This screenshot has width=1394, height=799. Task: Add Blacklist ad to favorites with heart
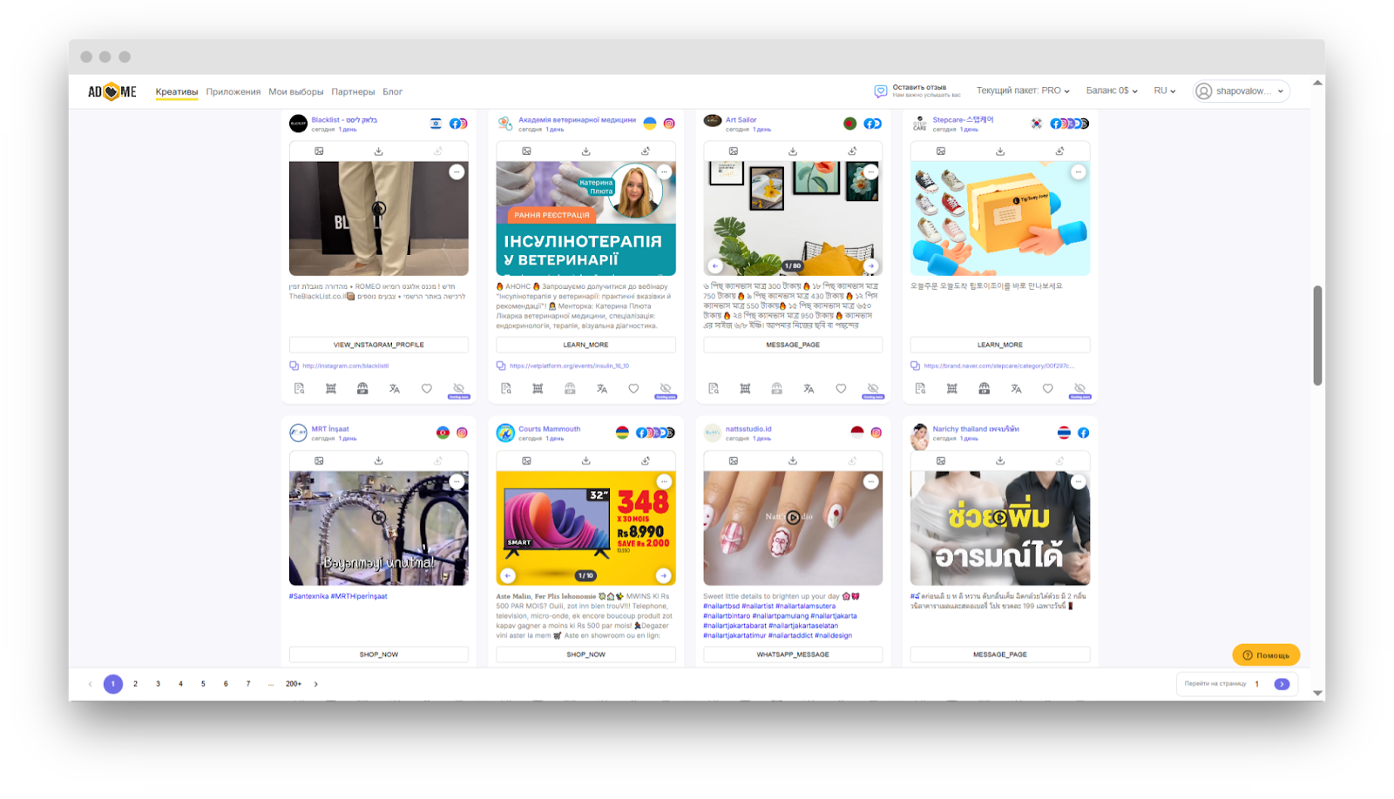pos(426,389)
